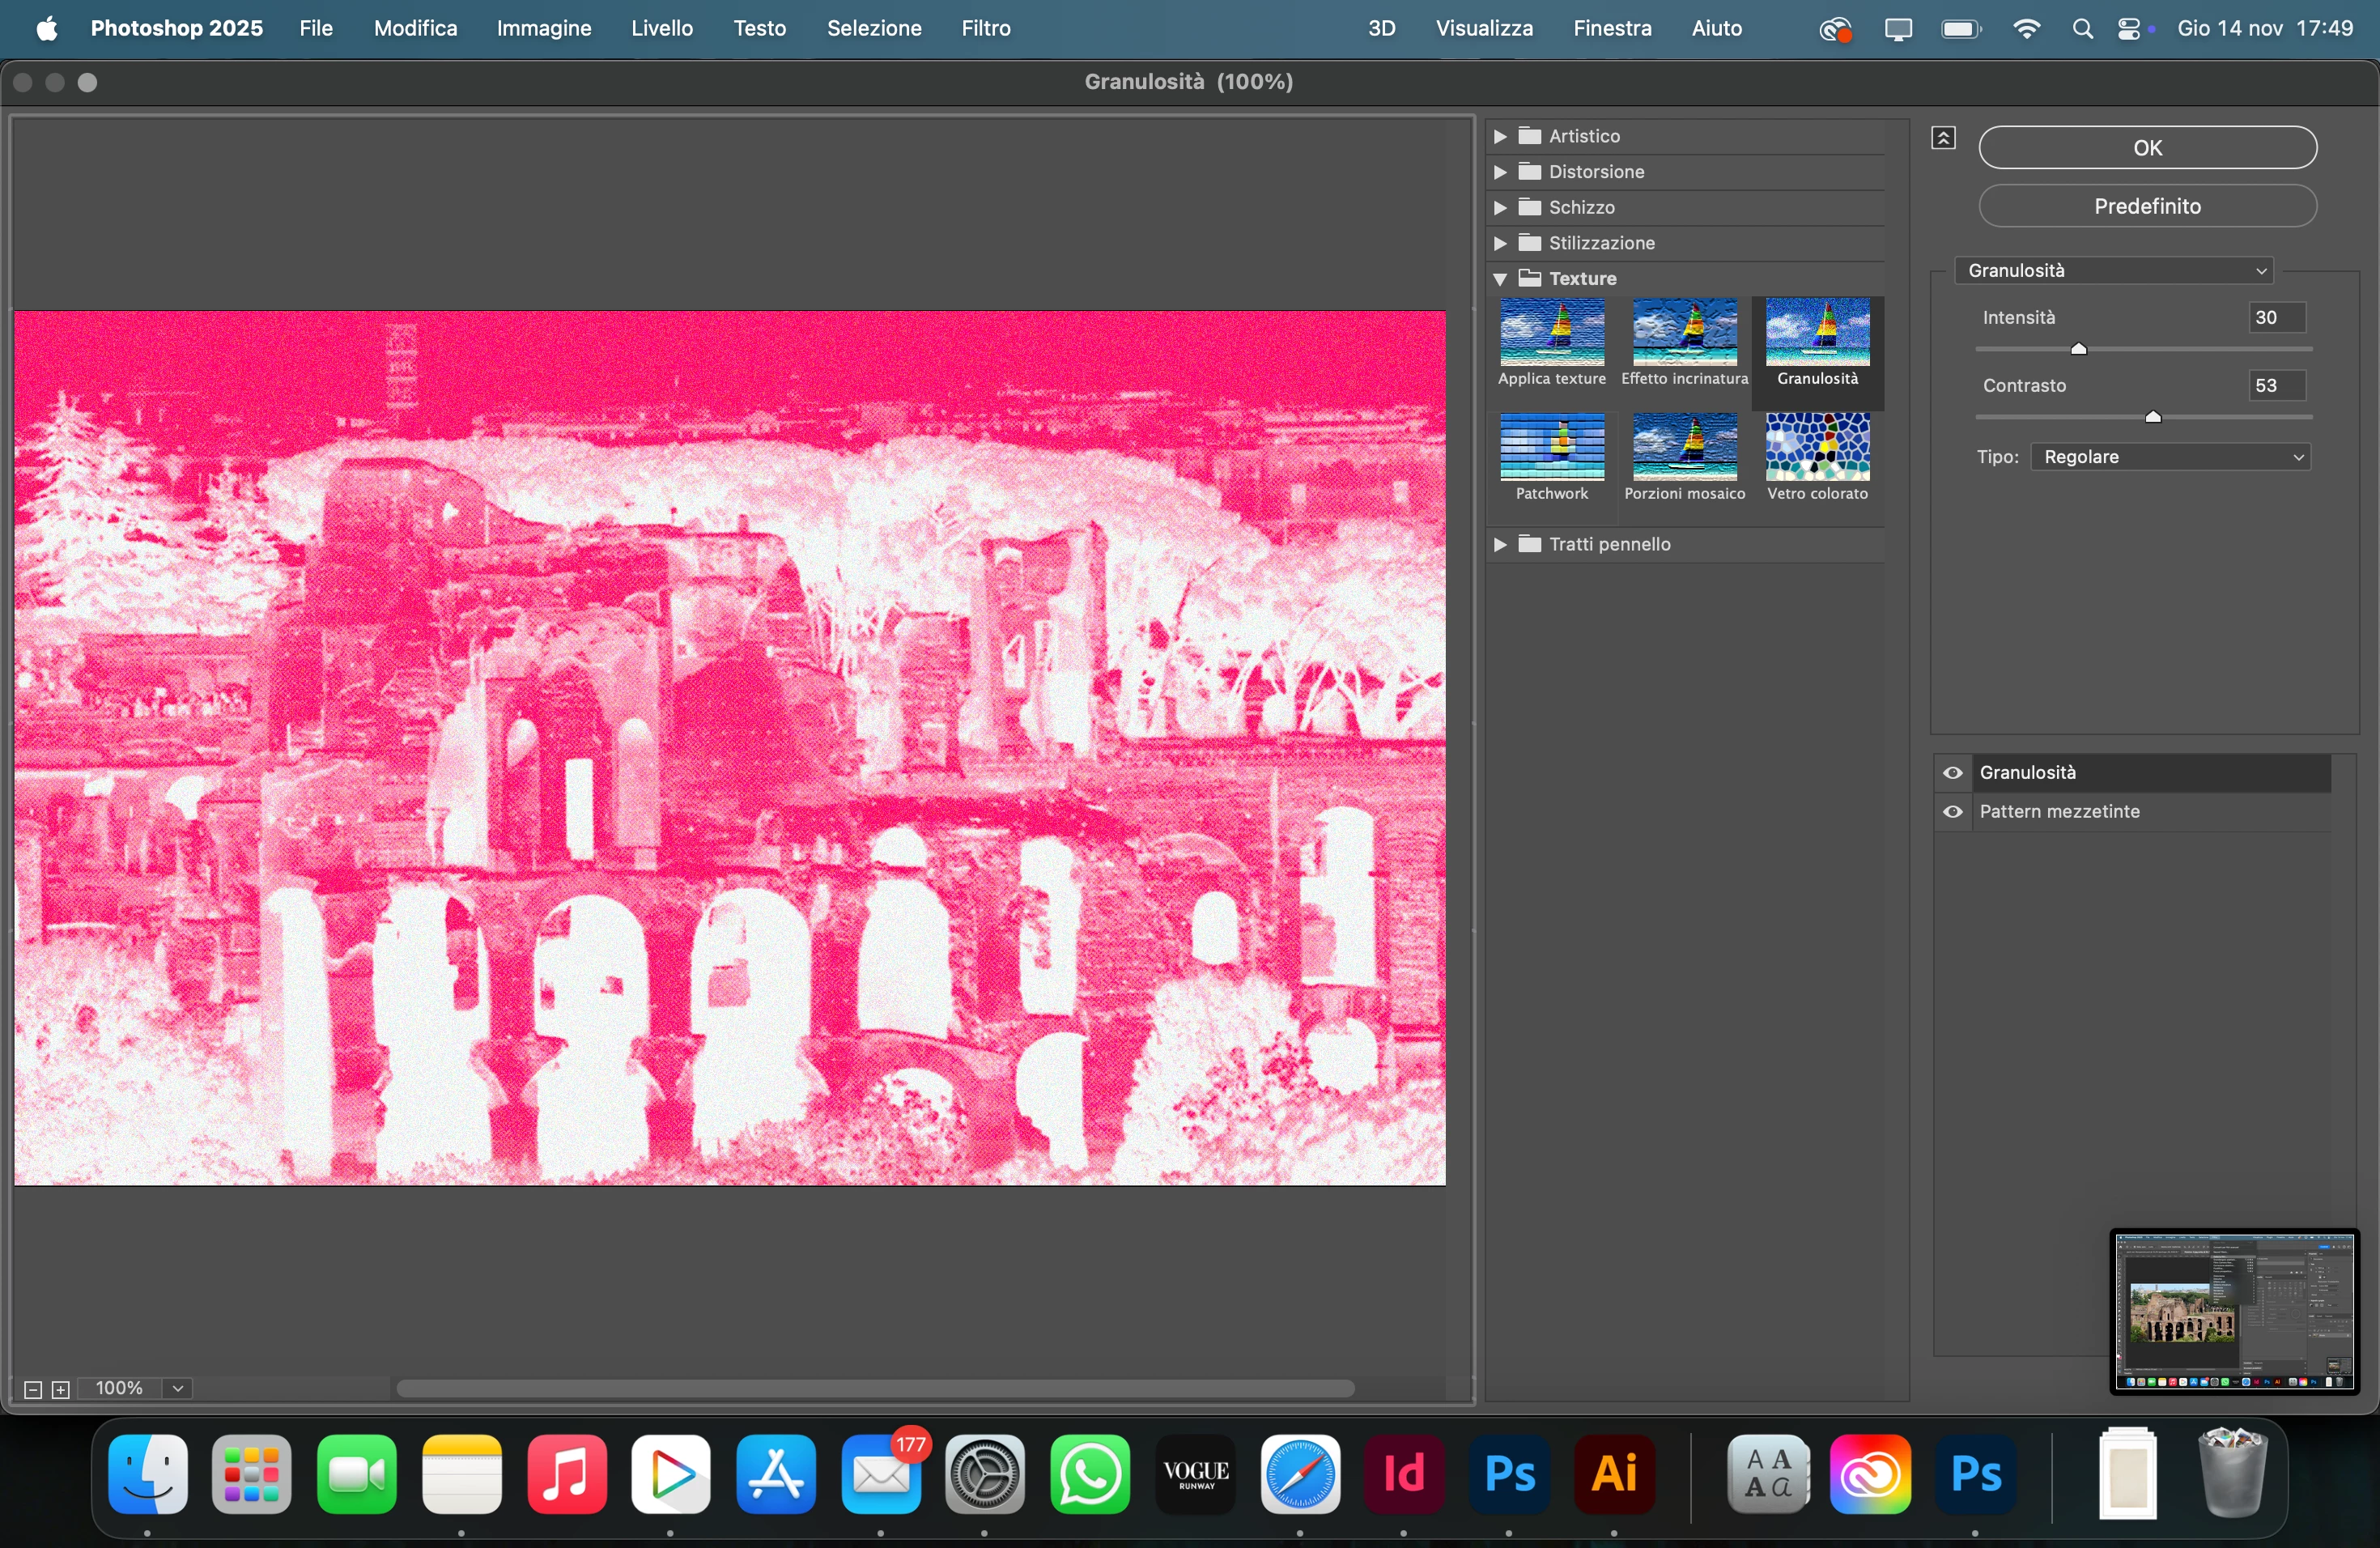Hide the Granulosità effect layer
2380x1548 pixels.
point(1952,773)
